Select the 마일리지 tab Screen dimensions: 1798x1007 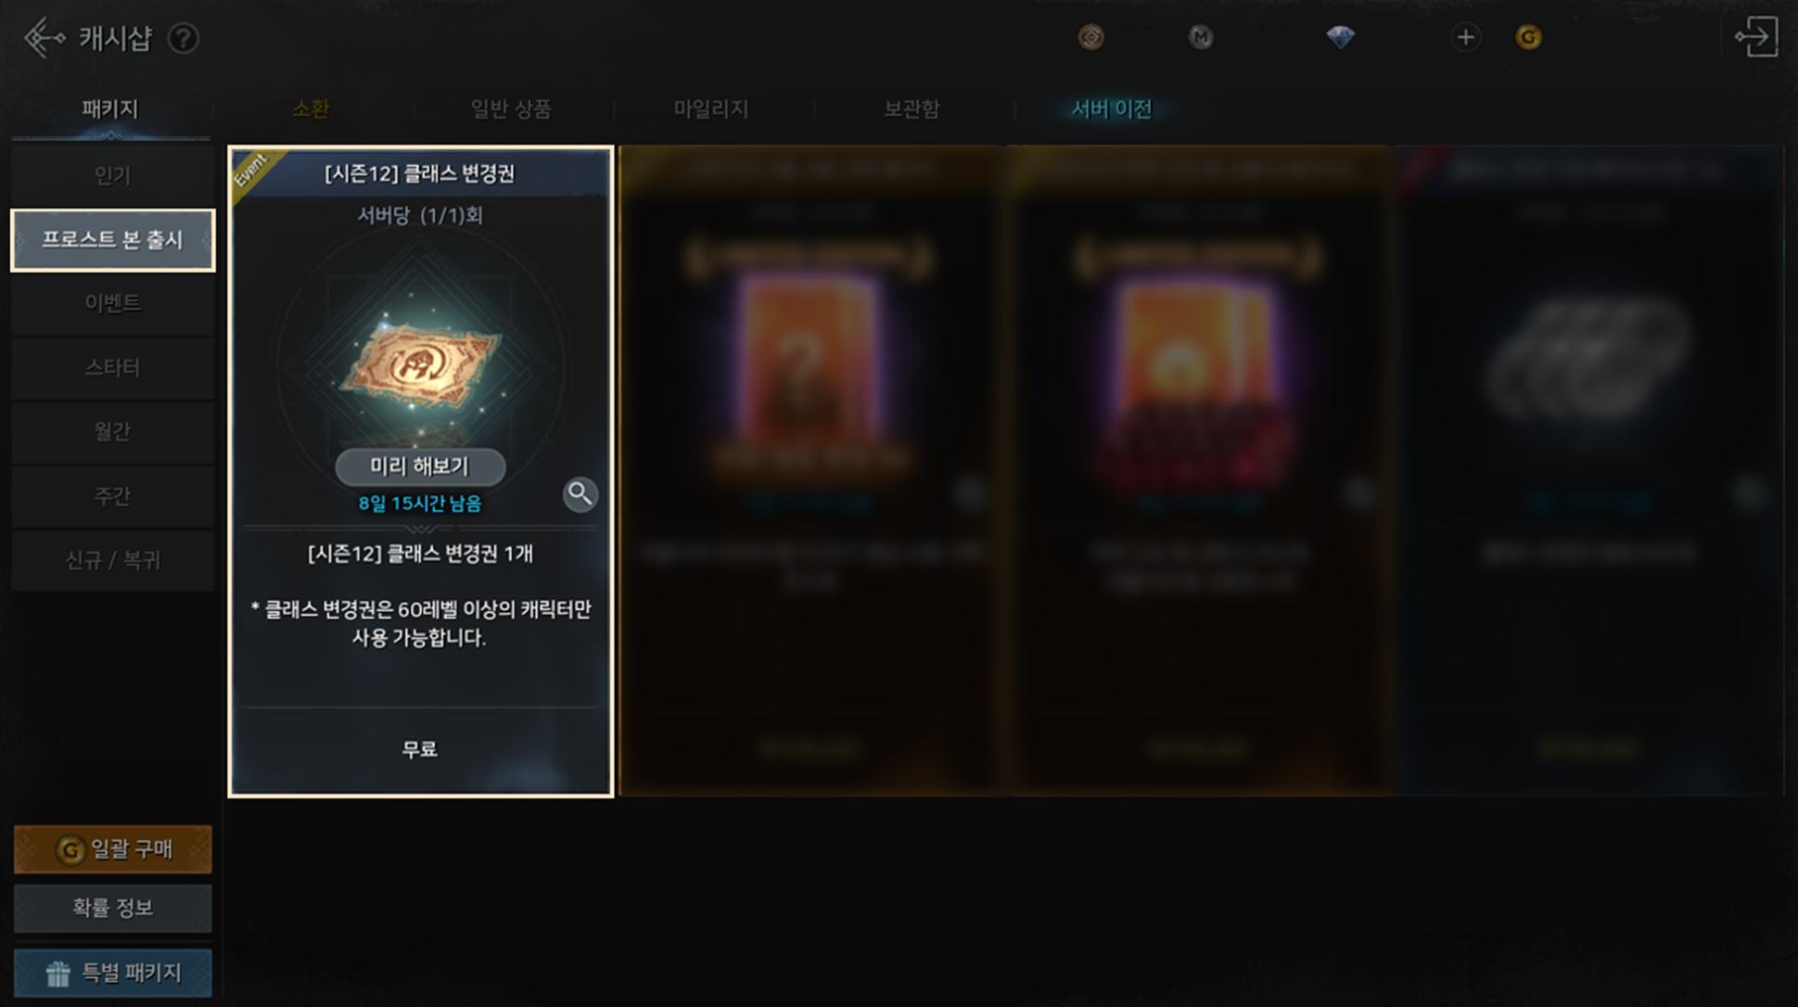click(x=711, y=109)
